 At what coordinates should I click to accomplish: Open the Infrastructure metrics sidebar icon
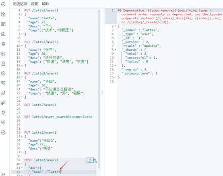(x=3, y=64)
